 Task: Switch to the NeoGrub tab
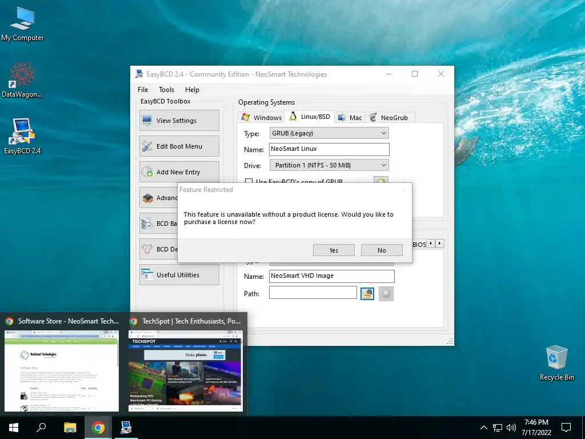[x=389, y=117]
